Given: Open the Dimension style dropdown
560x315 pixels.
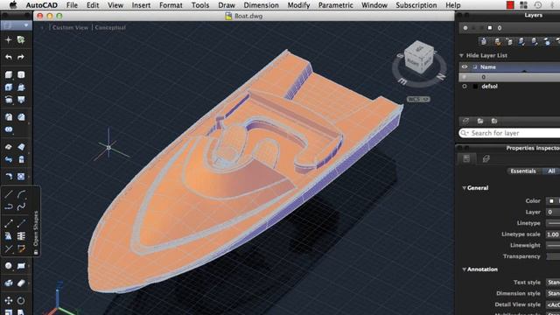Looking at the screenshot, I should 553,293.
